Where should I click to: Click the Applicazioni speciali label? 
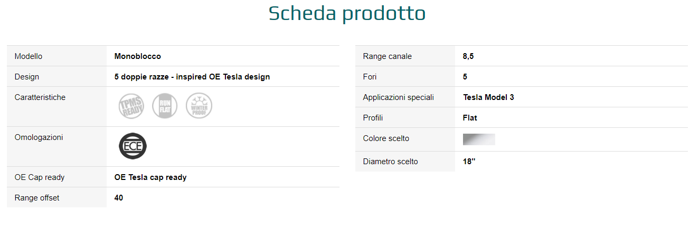[x=398, y=97]
